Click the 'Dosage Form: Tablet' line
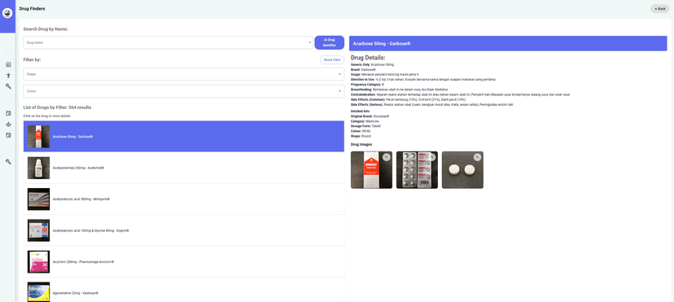The height and width of the screenshot is (302, 674). pos(365,126)
